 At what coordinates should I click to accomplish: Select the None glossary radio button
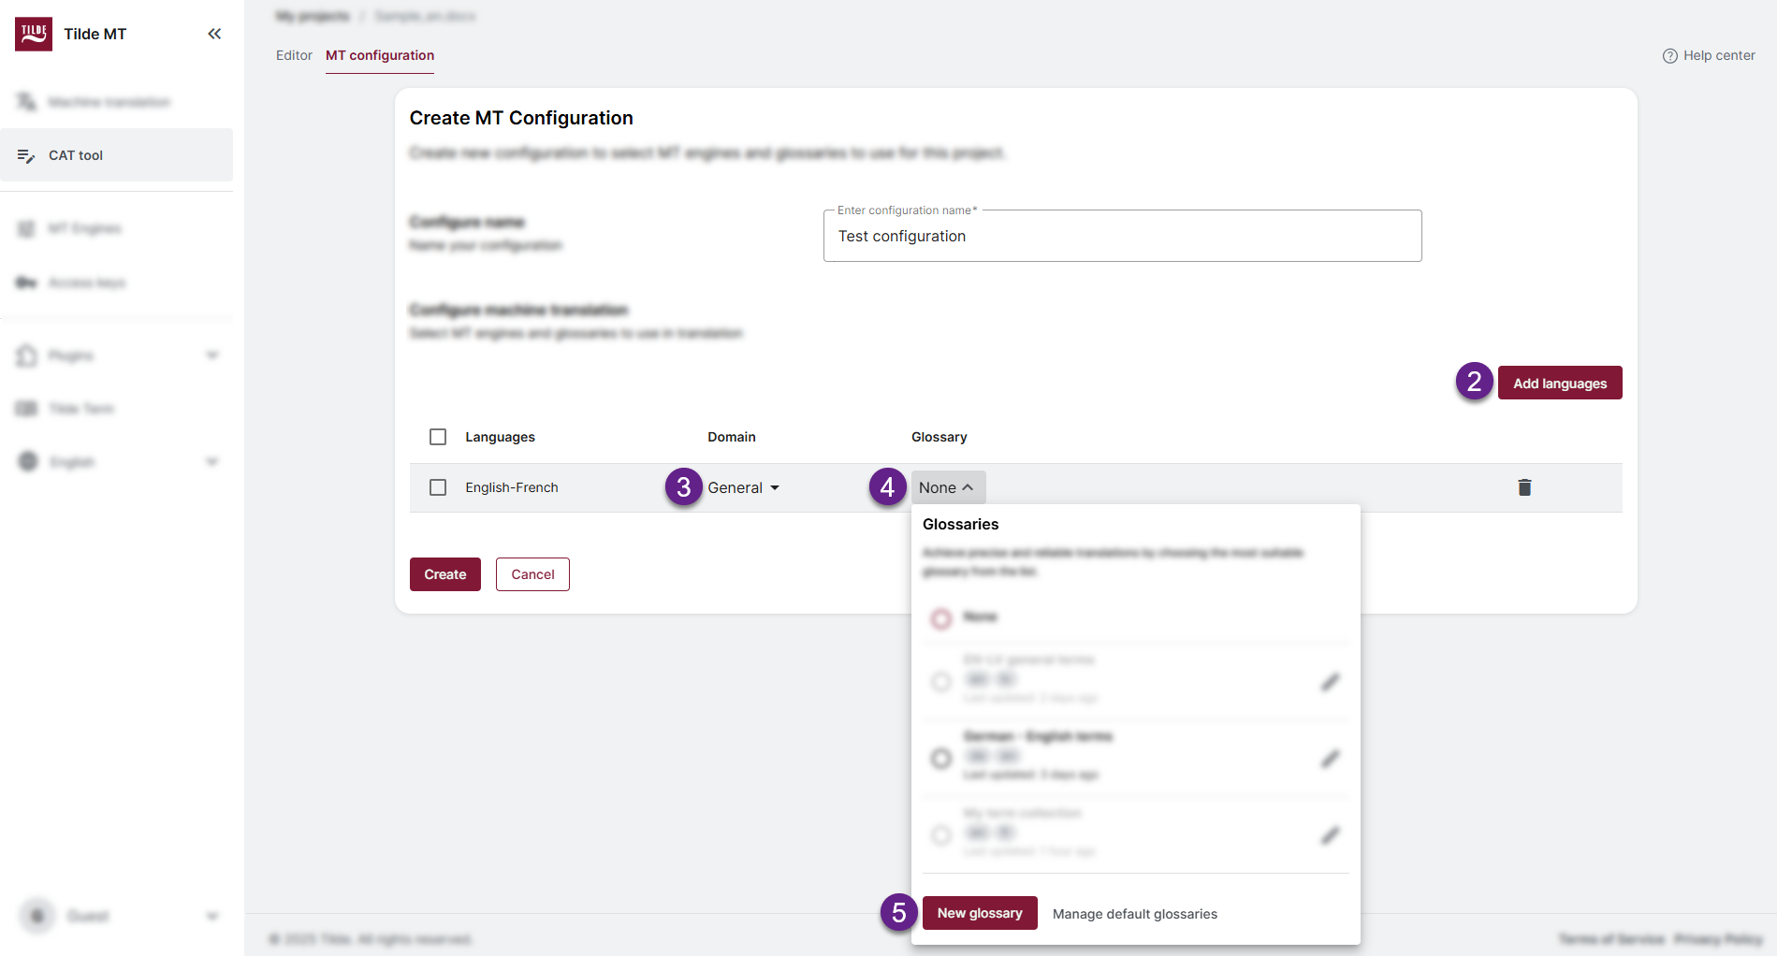940,618
